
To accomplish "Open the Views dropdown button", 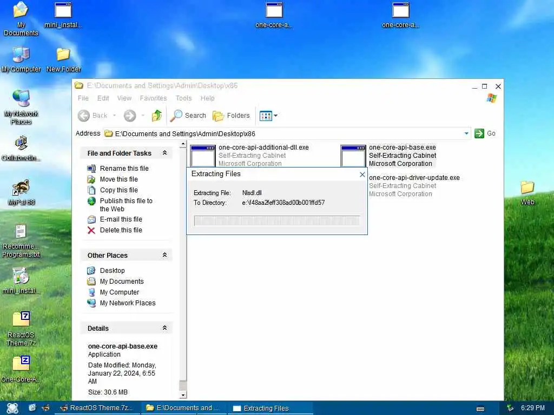I will coord(268,116).
